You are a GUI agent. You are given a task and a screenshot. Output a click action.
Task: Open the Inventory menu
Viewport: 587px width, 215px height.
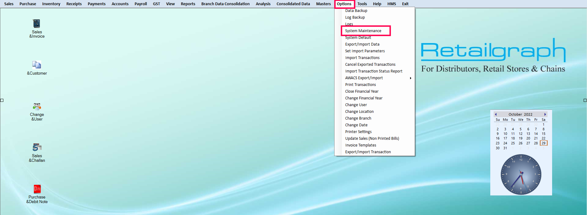click(x=51, y=4)
